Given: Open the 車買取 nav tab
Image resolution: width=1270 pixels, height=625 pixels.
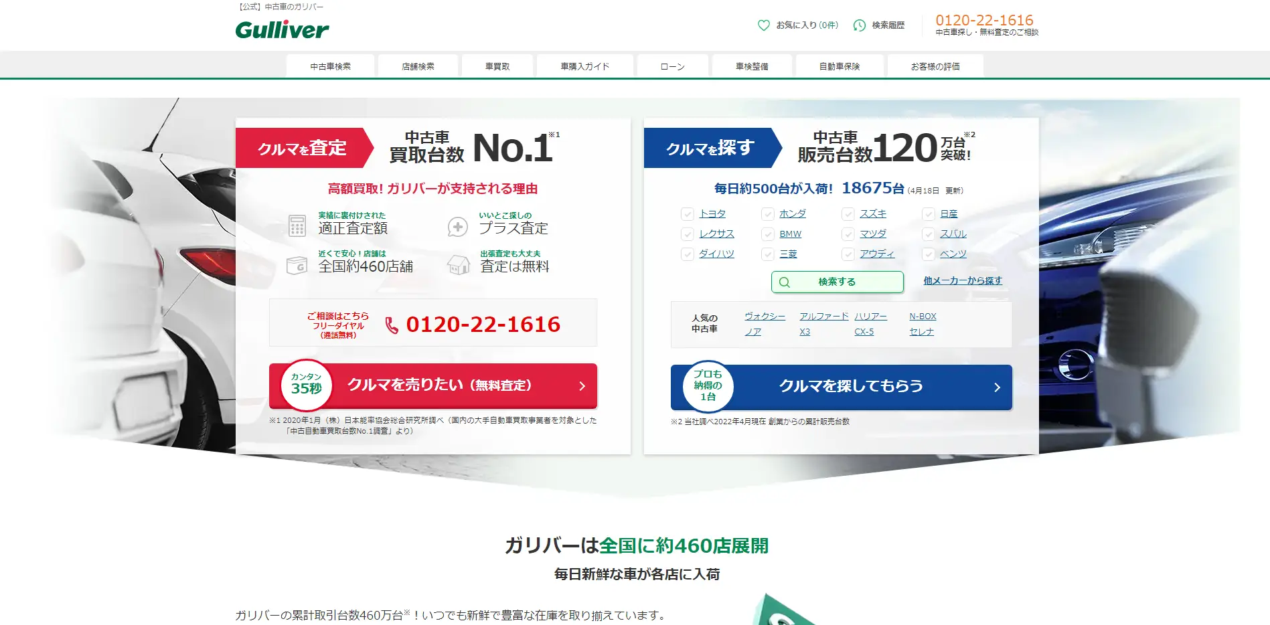Looking at the screenshot, I should coord(497,66).
